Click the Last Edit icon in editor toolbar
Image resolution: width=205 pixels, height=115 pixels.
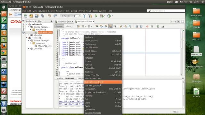tap(78, 27)
